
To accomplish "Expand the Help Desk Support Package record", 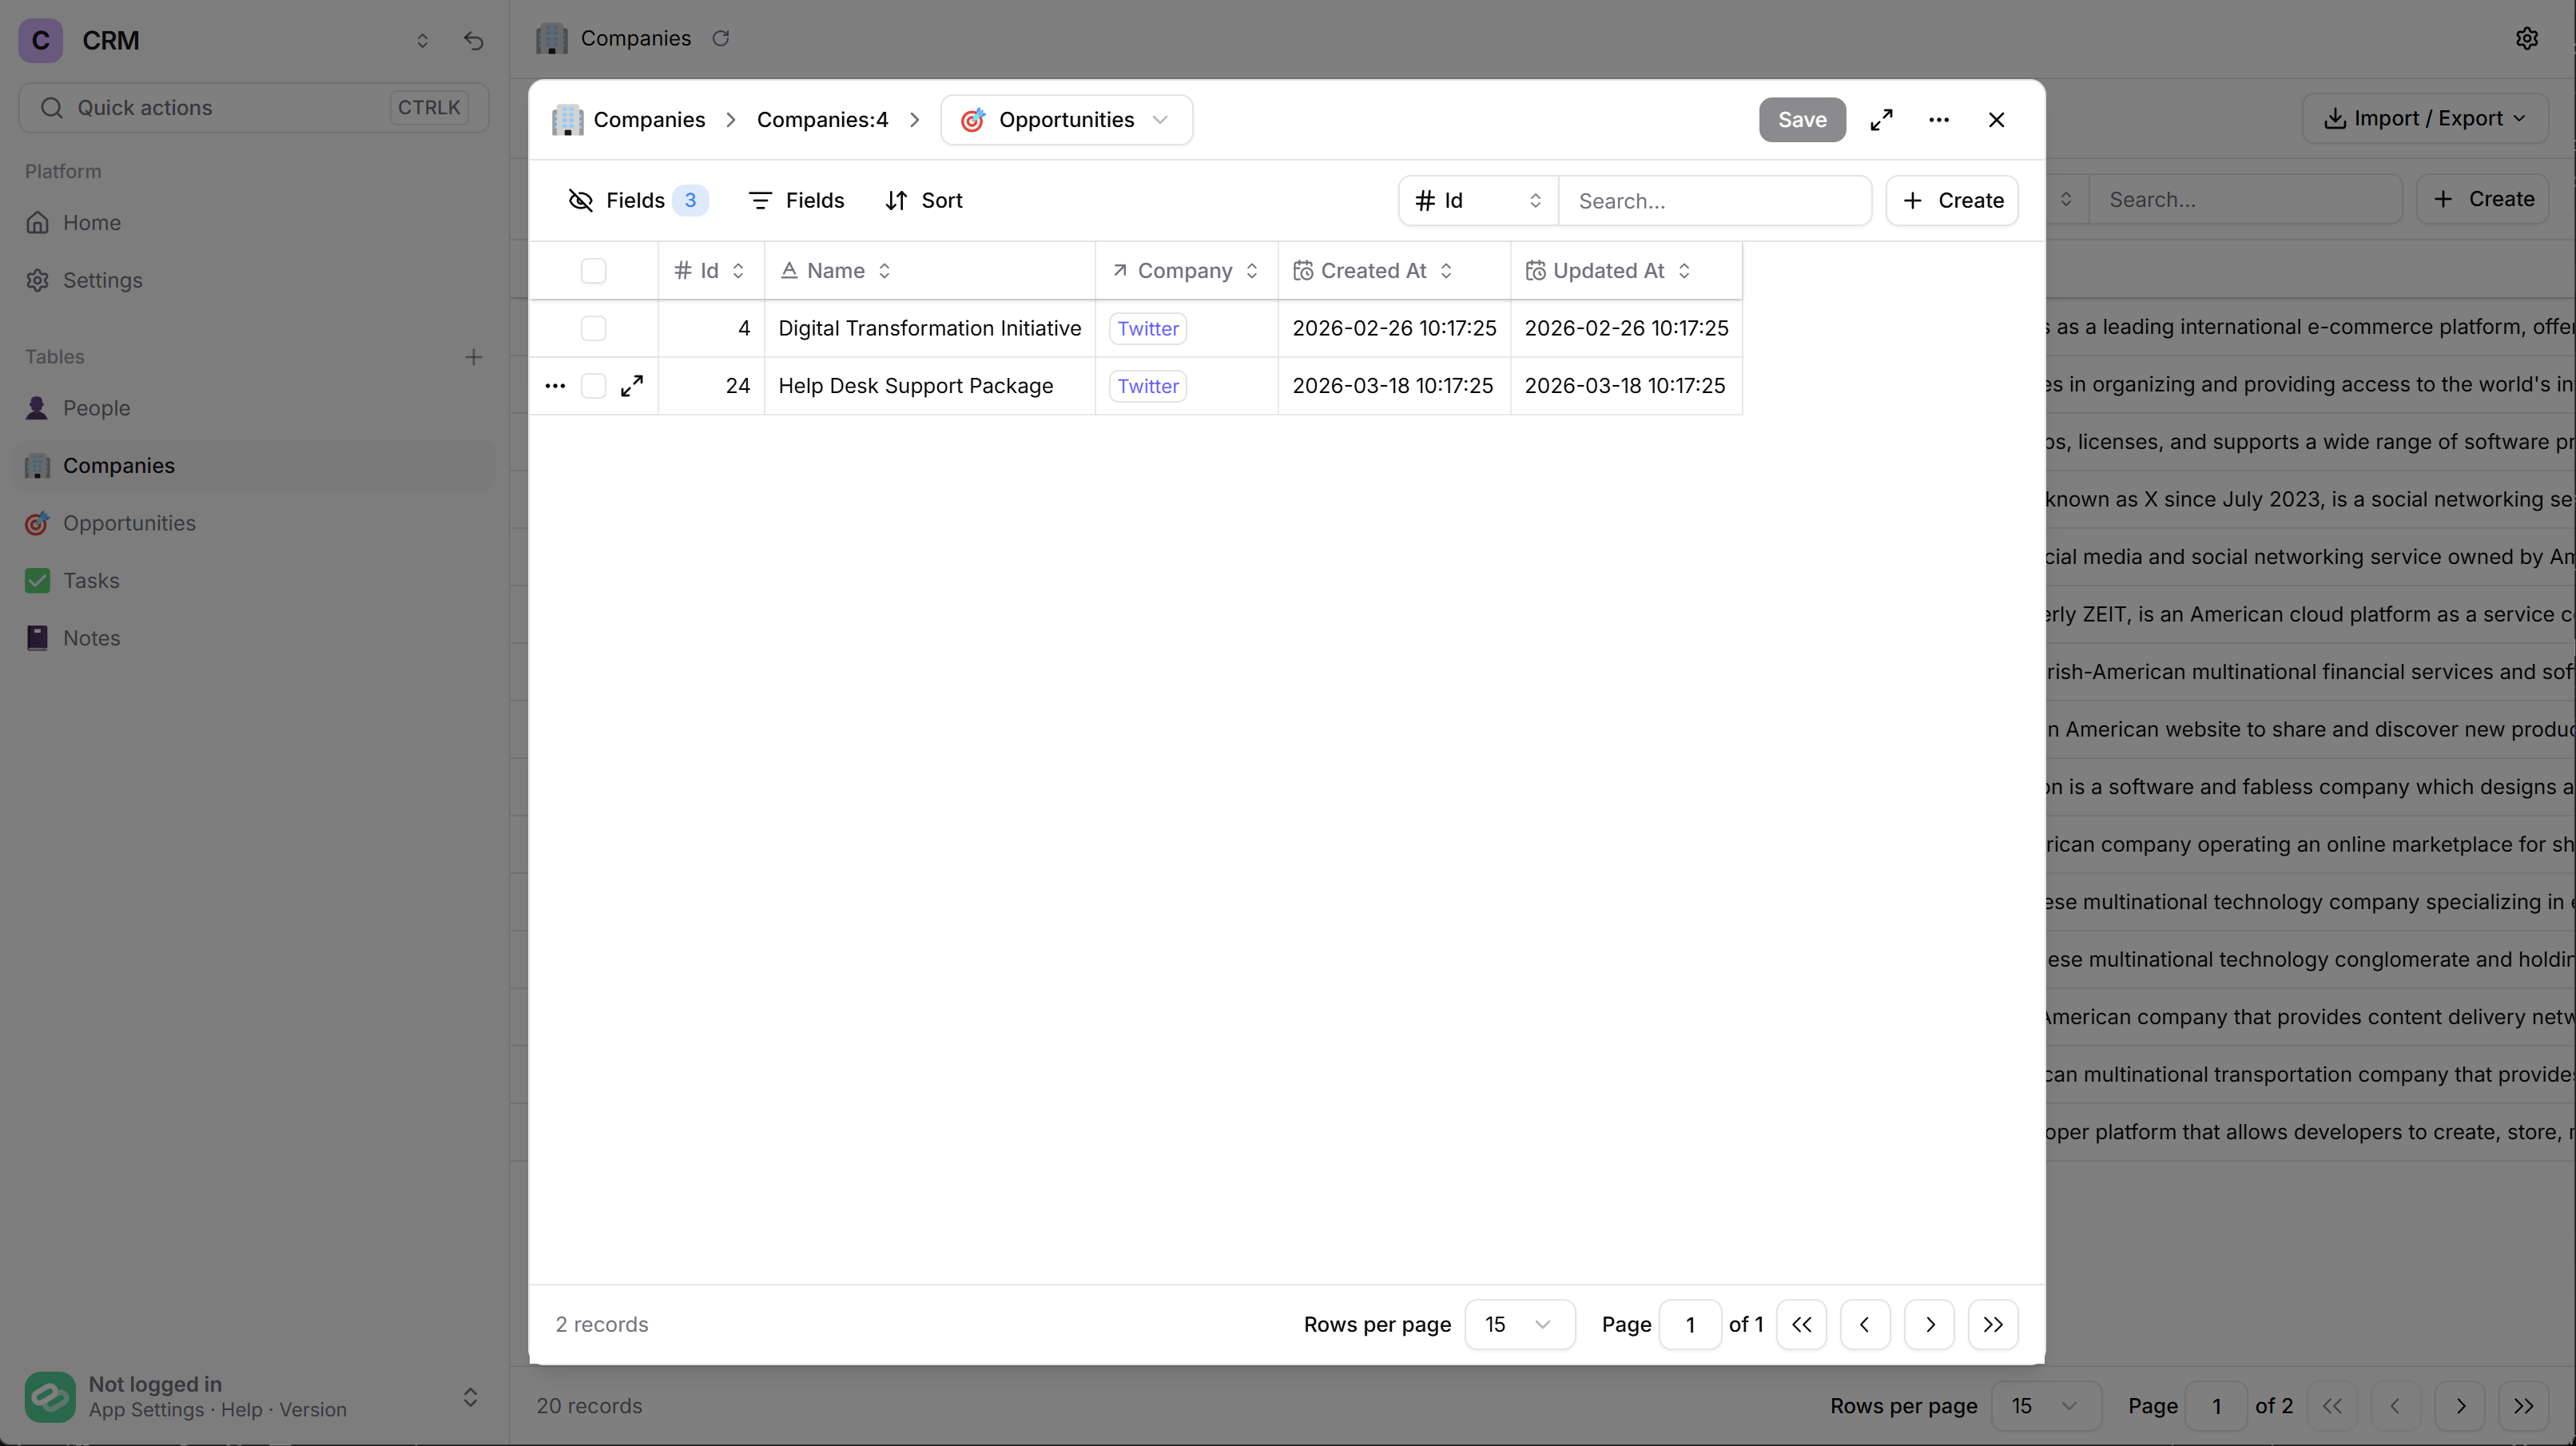I will point(632,386).
